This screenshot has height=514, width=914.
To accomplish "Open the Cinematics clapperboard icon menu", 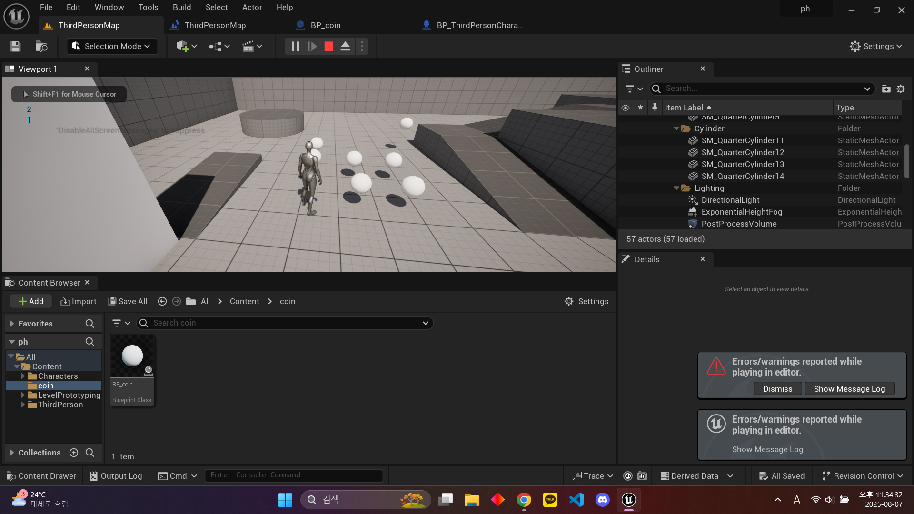I will (252, 46).
